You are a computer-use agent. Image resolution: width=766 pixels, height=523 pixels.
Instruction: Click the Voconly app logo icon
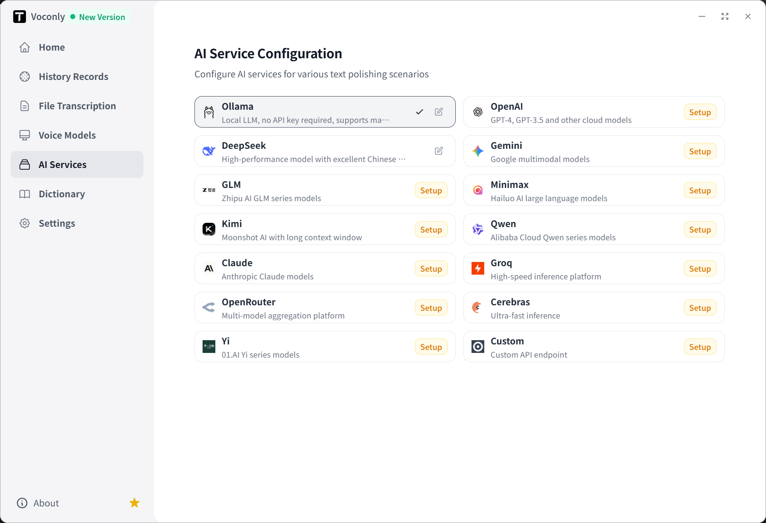20,17
